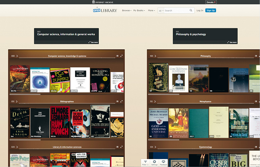Expand the 12X Epistemology chevron

(155, 147)
